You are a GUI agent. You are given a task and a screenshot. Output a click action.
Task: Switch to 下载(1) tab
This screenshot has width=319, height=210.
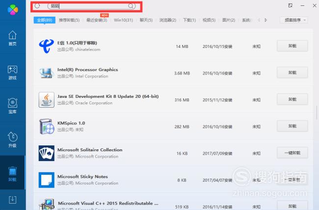(x=189, y=20)
